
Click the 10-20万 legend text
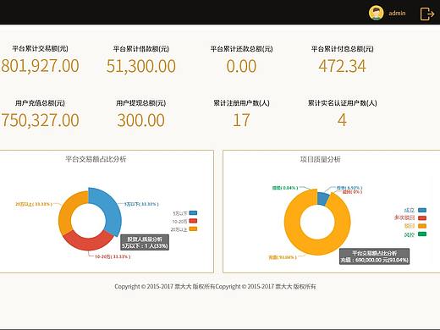[179, 222]
